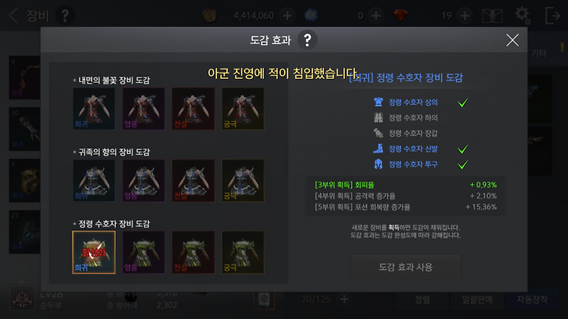This screenshot has width=568, height=319.
Task: Select the 정령 수호자 하의 entry
Action: pyautogui.click(x=405, y=118)
